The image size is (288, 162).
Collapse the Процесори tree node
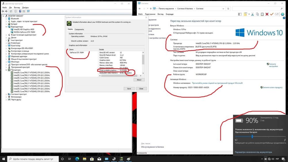tap(6, 70)
